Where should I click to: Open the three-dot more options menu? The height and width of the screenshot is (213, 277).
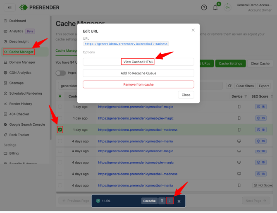click(170, 201)
